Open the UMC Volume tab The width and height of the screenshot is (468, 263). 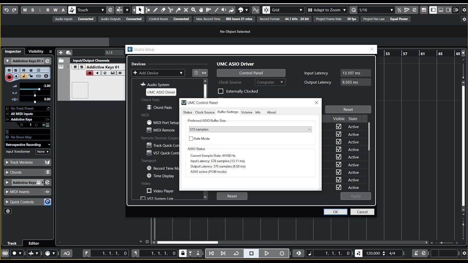pos(246,112)
